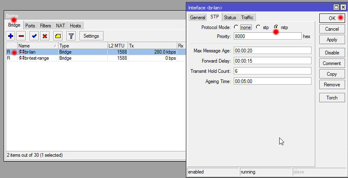Select the none protocol mode radio
The height and width of the screenshot is (178, 348).
point(236,27)
